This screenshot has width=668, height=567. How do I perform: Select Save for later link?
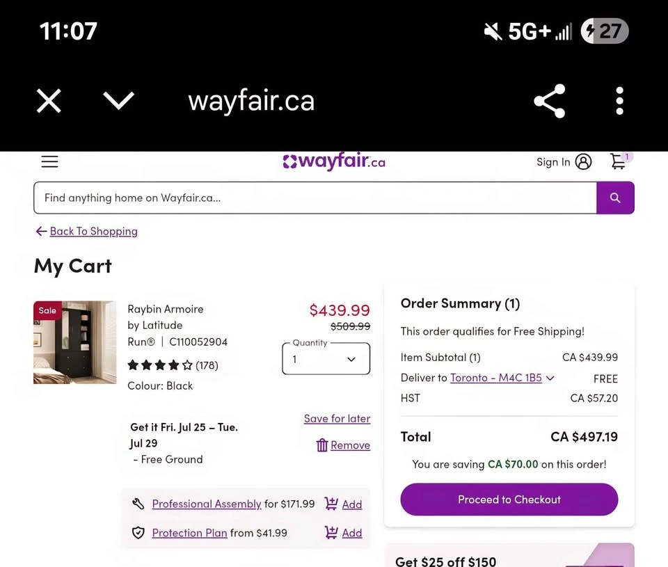tap(337, 418)
